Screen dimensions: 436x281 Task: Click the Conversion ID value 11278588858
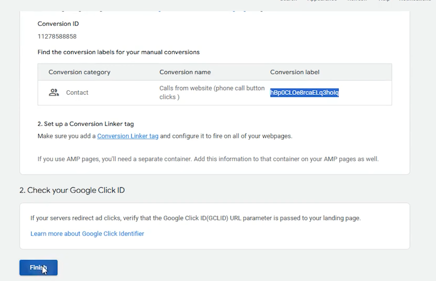(x=57, y=36)
